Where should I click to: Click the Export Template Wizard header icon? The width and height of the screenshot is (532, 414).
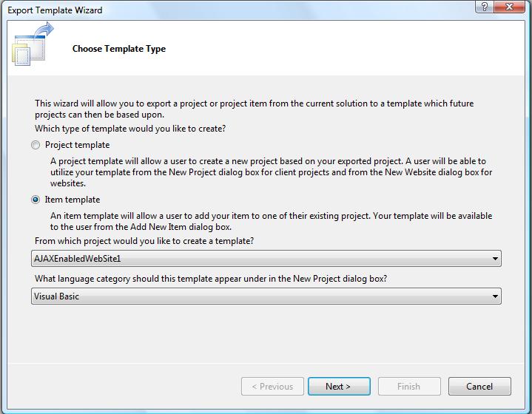[33, 45]
